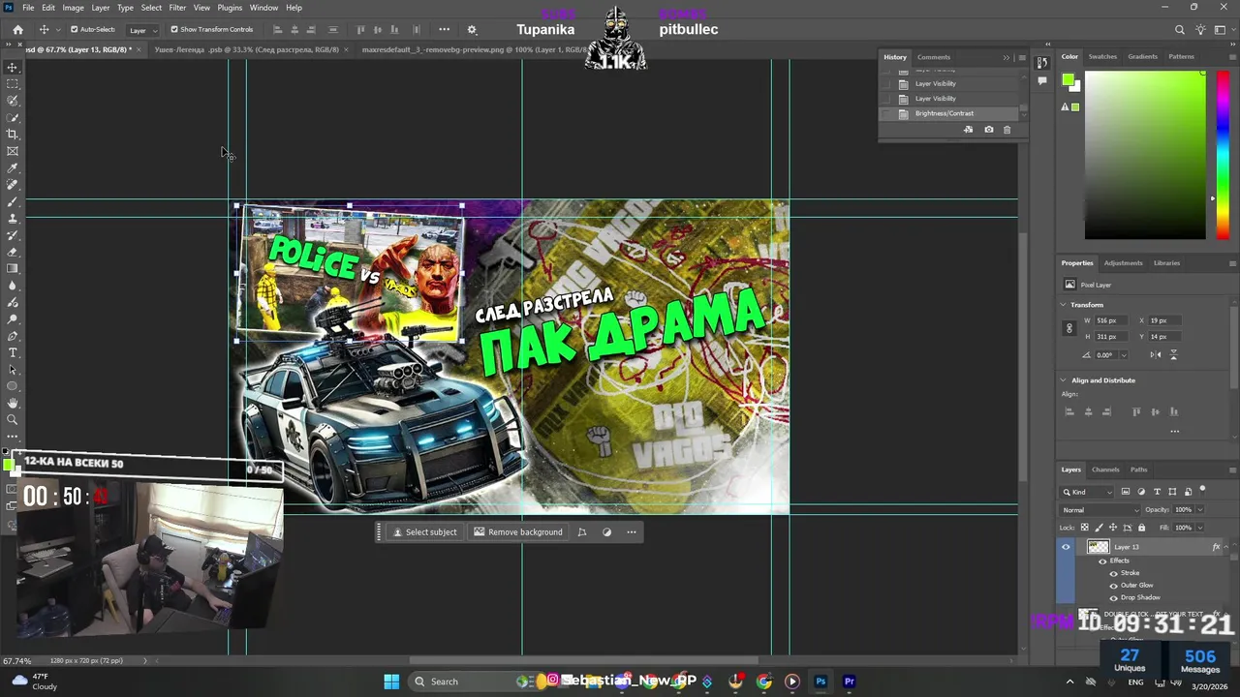This screenshot has width=1240, height=697.
Task: Select the Brightness/Contrast history state
Action: [949, 113]
